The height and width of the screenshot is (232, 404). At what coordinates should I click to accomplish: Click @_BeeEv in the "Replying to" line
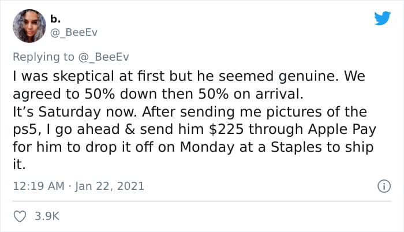pyautogui.click(x=105, y=56)
